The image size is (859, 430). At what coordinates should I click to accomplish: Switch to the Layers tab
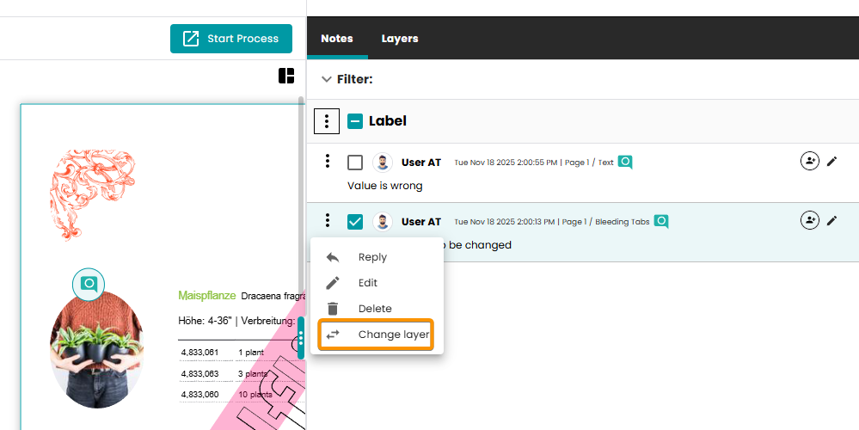(400, 39)
